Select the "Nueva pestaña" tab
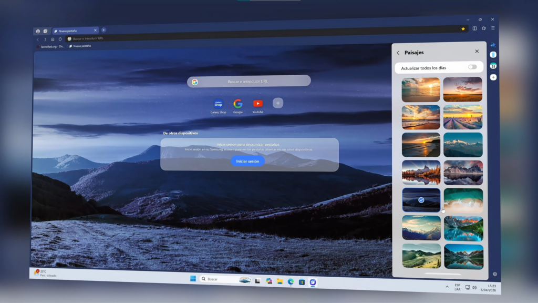Screen dimensions: 538x303 [74, 31]
